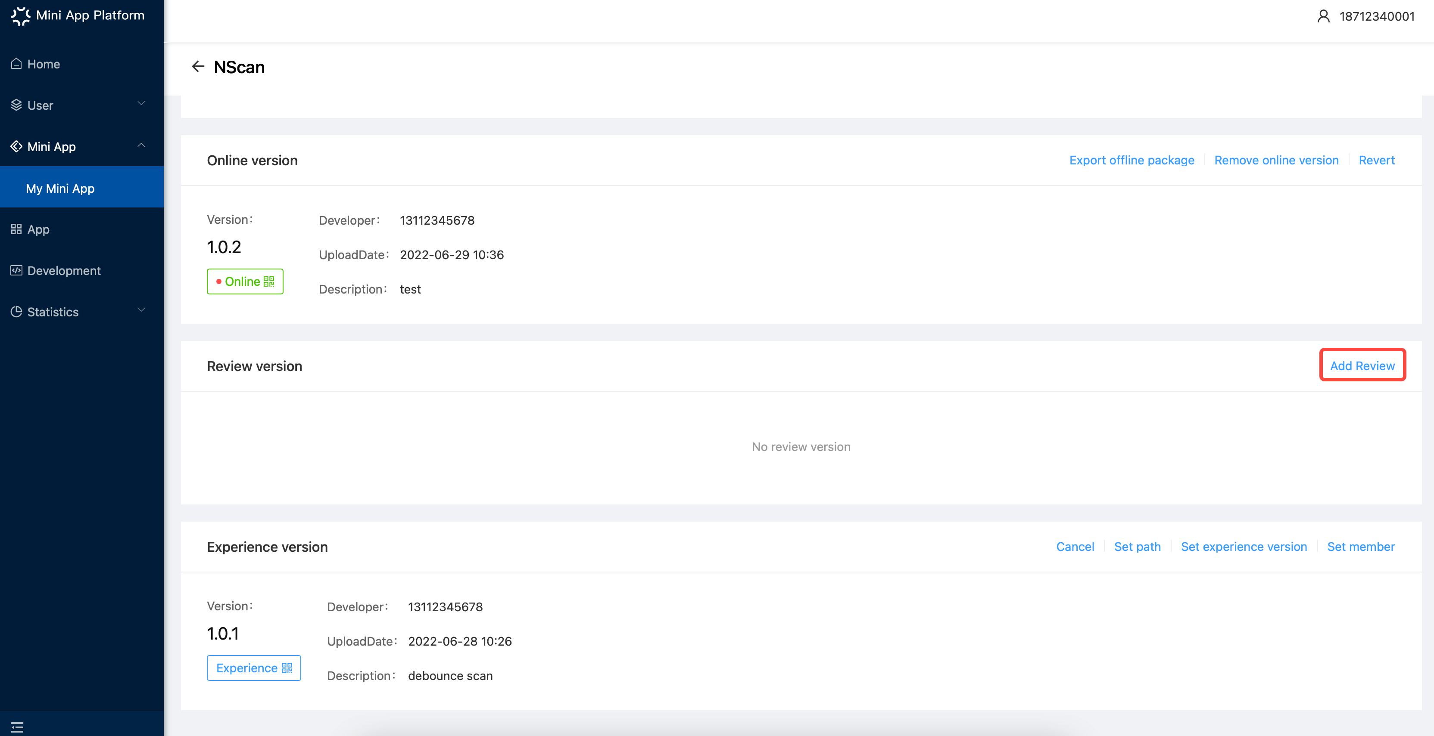Click upload date 2022-06-28 10:26
Viewport: 1434px width, 736px height.
(x=460, y=641)
